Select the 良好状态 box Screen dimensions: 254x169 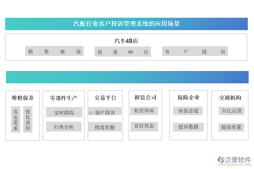[144, 126]
